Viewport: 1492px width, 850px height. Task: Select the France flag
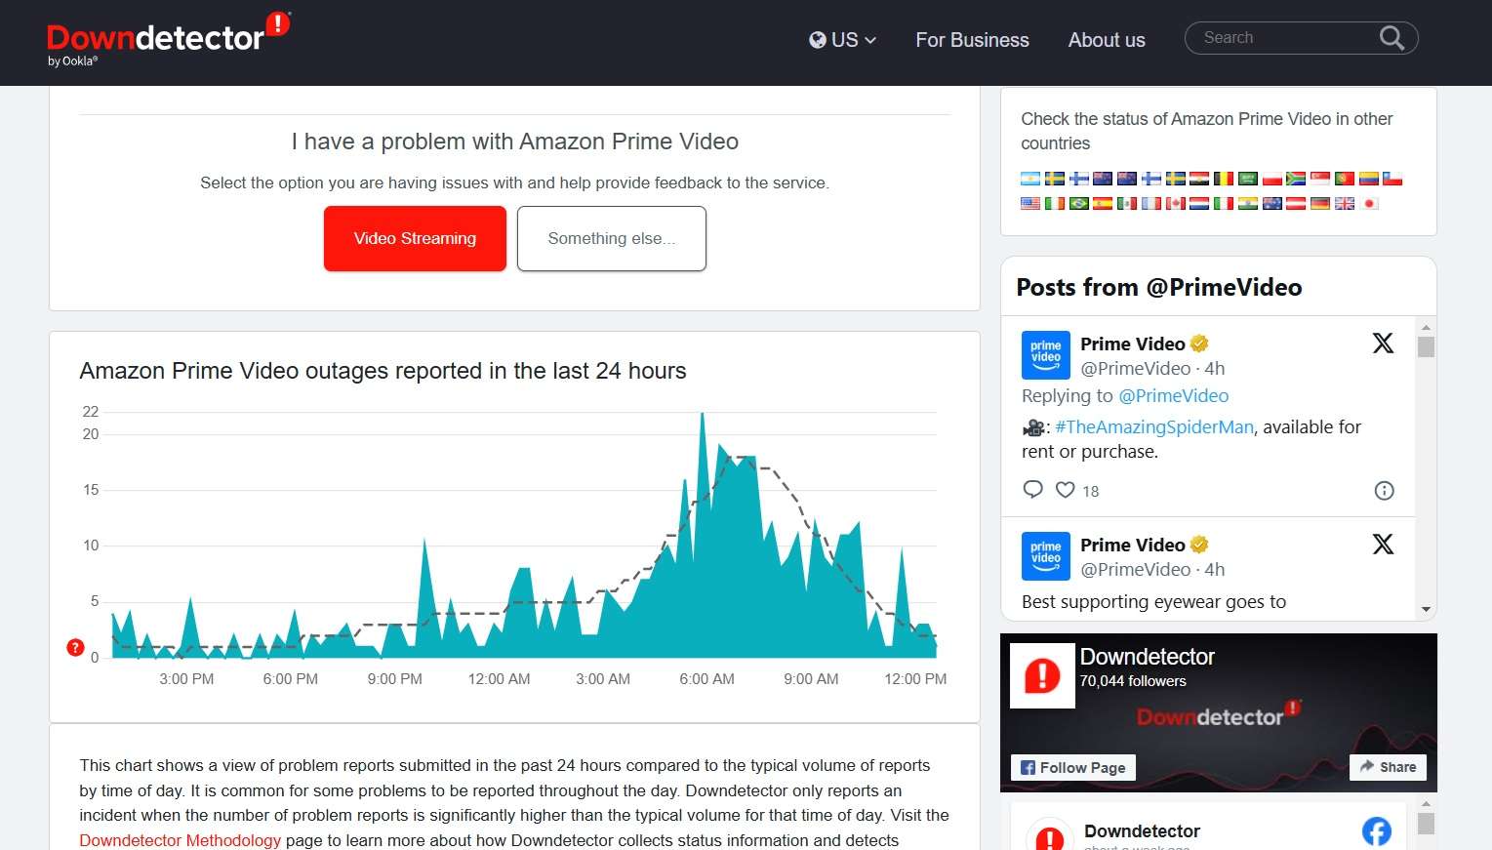(1151, 203)
